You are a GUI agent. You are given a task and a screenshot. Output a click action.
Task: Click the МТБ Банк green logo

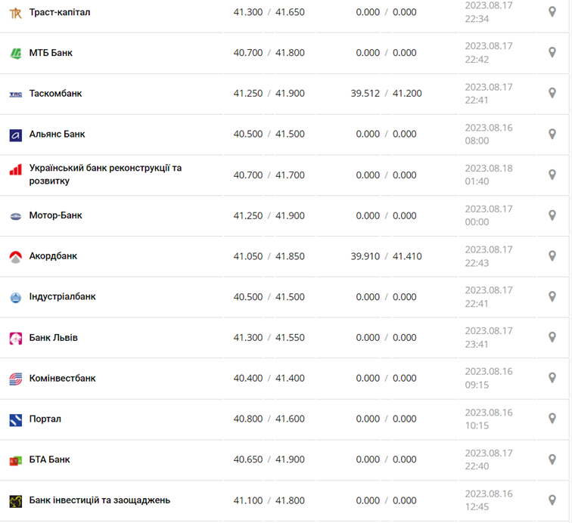(15, 54)
